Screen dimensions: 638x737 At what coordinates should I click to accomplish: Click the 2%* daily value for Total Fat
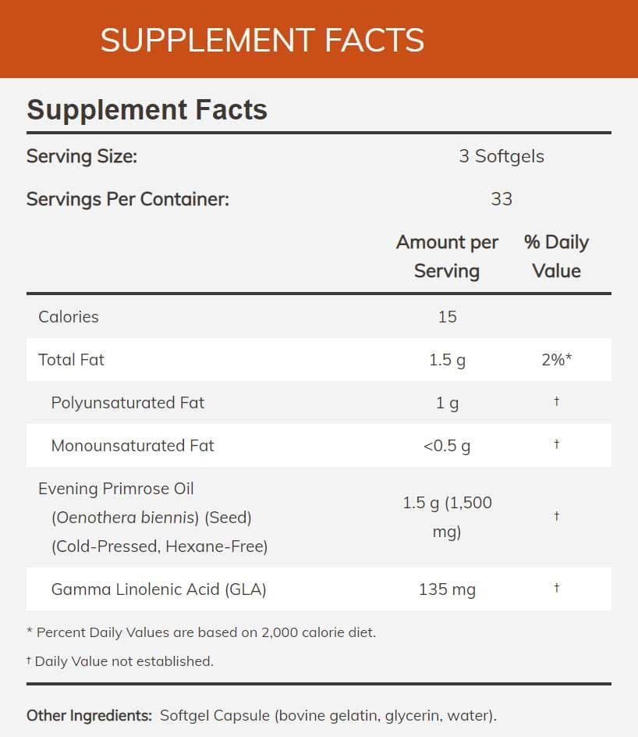(x=556, y=360)
